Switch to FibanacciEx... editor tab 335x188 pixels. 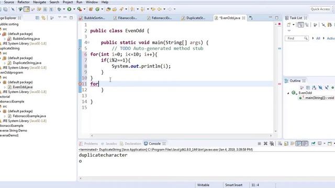pos(126,18)
